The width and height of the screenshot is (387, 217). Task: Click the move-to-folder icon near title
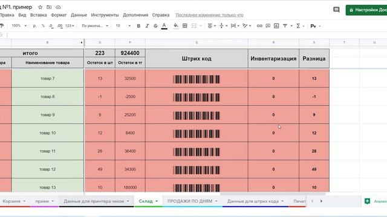(49, 7)
